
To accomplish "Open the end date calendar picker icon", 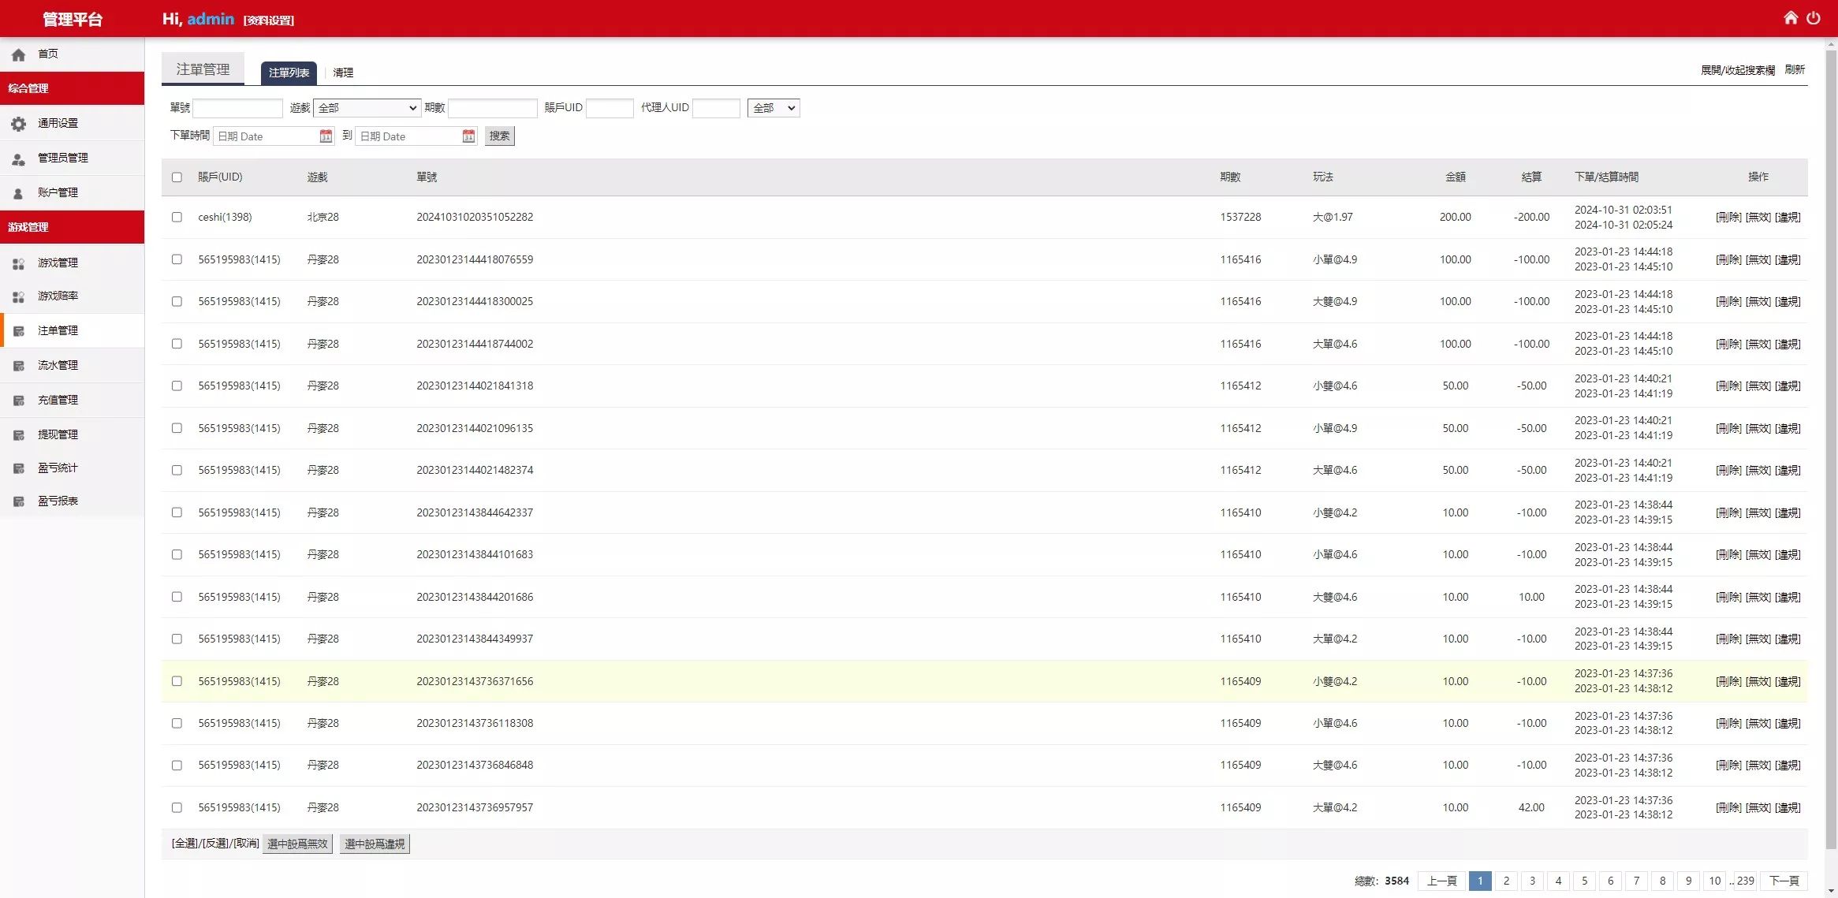I will pos(468,136).
